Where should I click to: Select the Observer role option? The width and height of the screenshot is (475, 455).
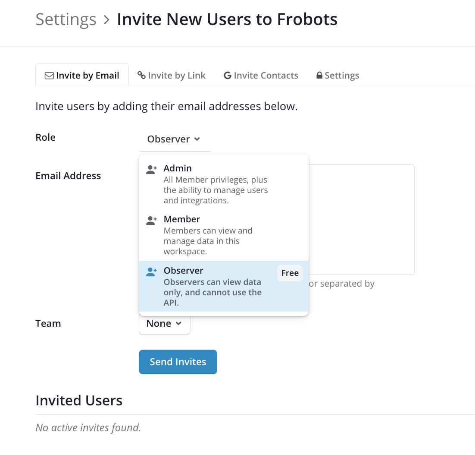click(224, 286)
